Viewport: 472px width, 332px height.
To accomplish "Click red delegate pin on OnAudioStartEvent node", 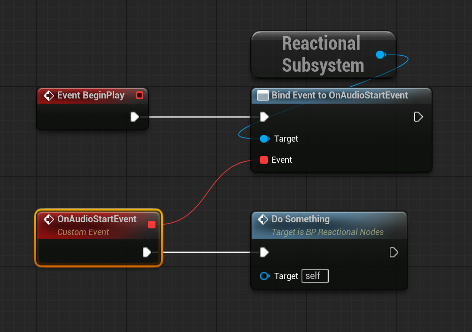I will 151,225.
